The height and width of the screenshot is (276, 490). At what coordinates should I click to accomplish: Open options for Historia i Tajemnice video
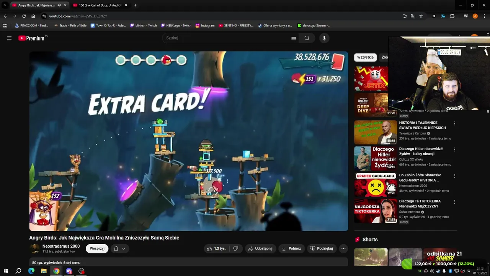[x=455, y=123]
